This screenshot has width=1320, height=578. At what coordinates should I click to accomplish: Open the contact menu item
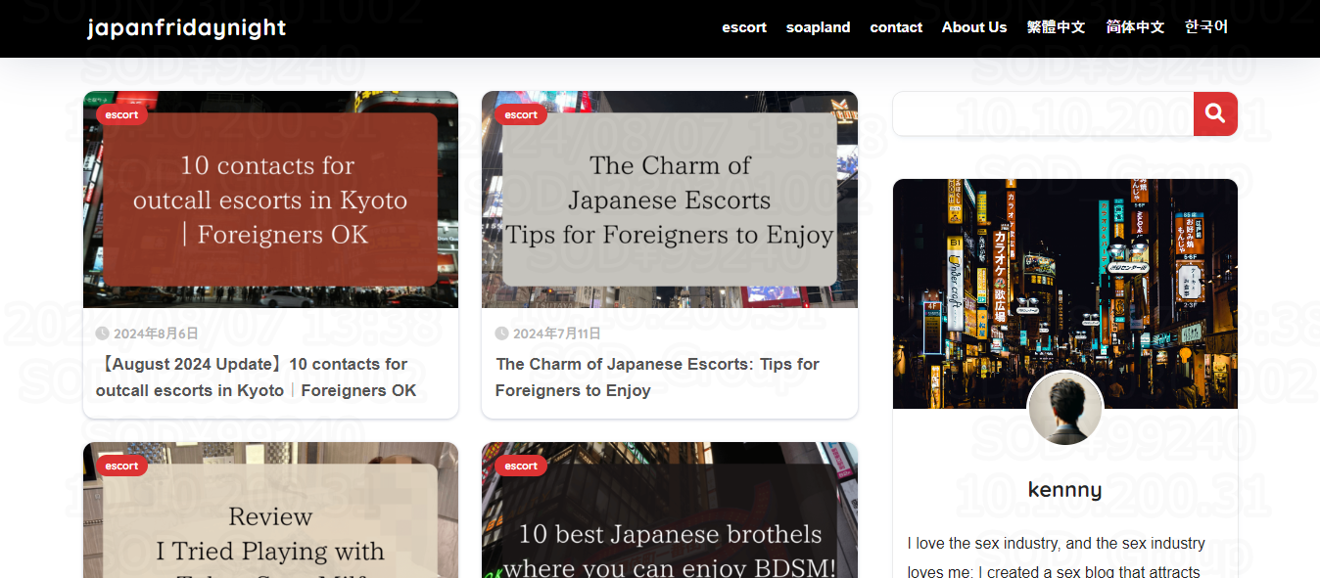[896, 27]
